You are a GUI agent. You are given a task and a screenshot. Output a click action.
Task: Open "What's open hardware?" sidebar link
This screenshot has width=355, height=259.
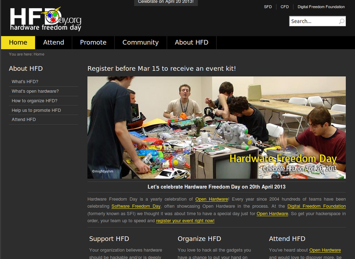click(35, 91)
